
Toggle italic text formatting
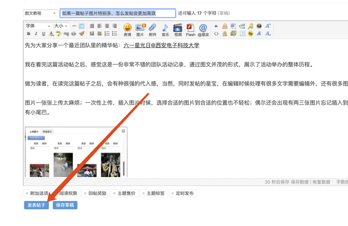pos(36,34)
